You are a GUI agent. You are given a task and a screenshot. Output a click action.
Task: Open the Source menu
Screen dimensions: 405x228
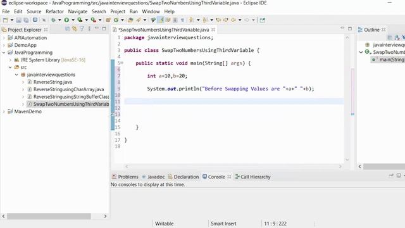(x=34, y=11)
